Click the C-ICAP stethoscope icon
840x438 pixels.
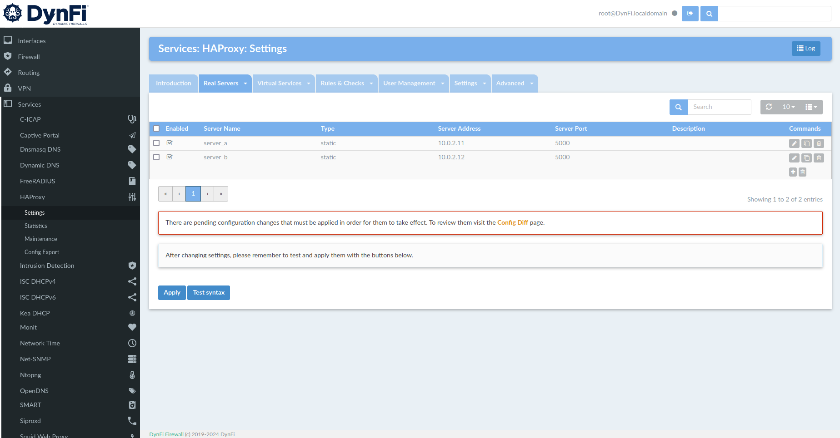(132, 119)
